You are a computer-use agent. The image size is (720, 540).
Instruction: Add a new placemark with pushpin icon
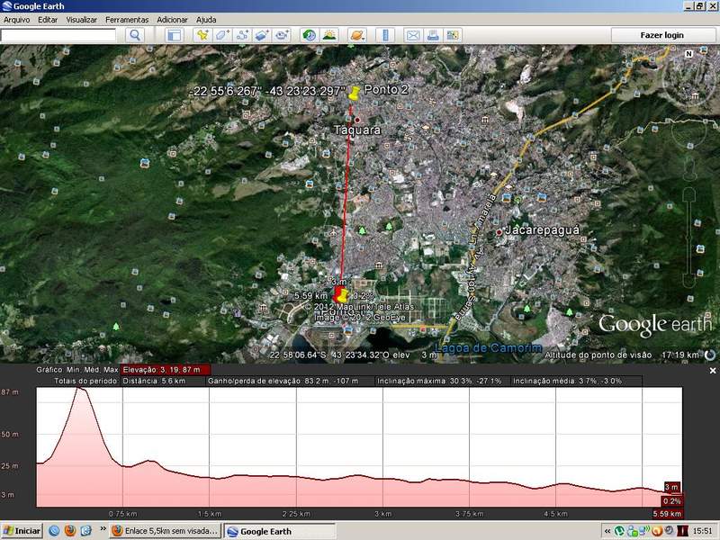click(202, 35)
